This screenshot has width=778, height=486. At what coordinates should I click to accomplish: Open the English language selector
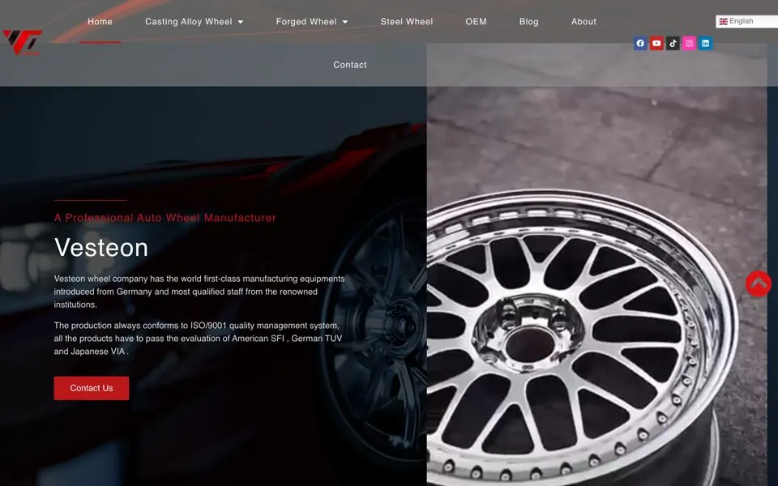click(746, 21)
